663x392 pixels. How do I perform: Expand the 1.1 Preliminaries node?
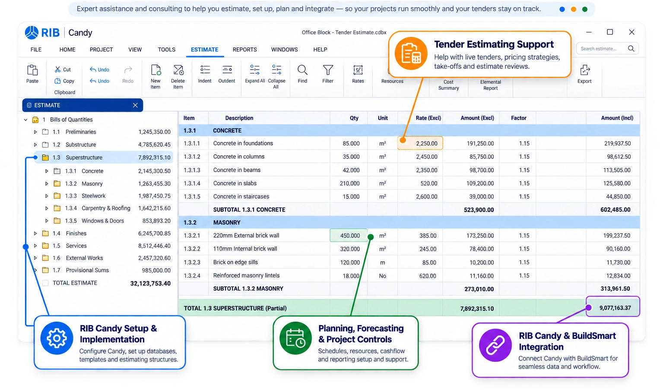(35, 132)
